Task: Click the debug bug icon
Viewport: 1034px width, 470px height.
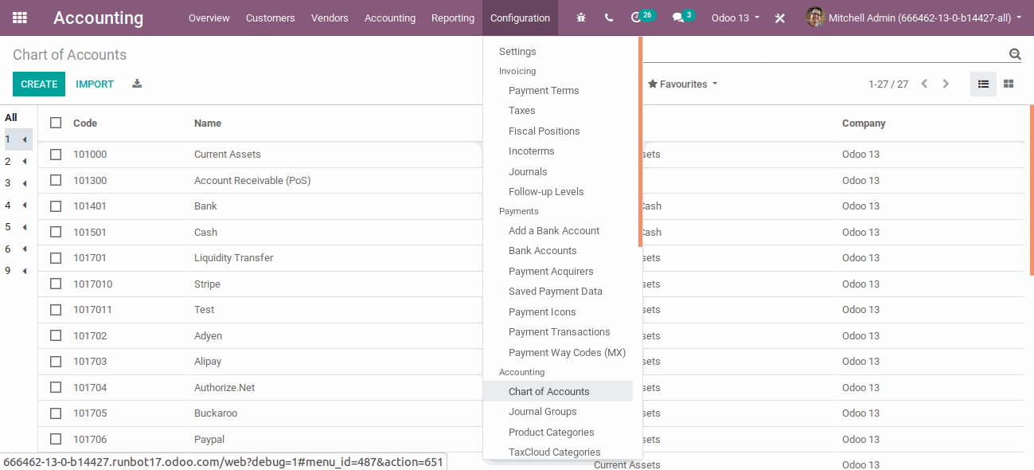Action: (581, 18)
